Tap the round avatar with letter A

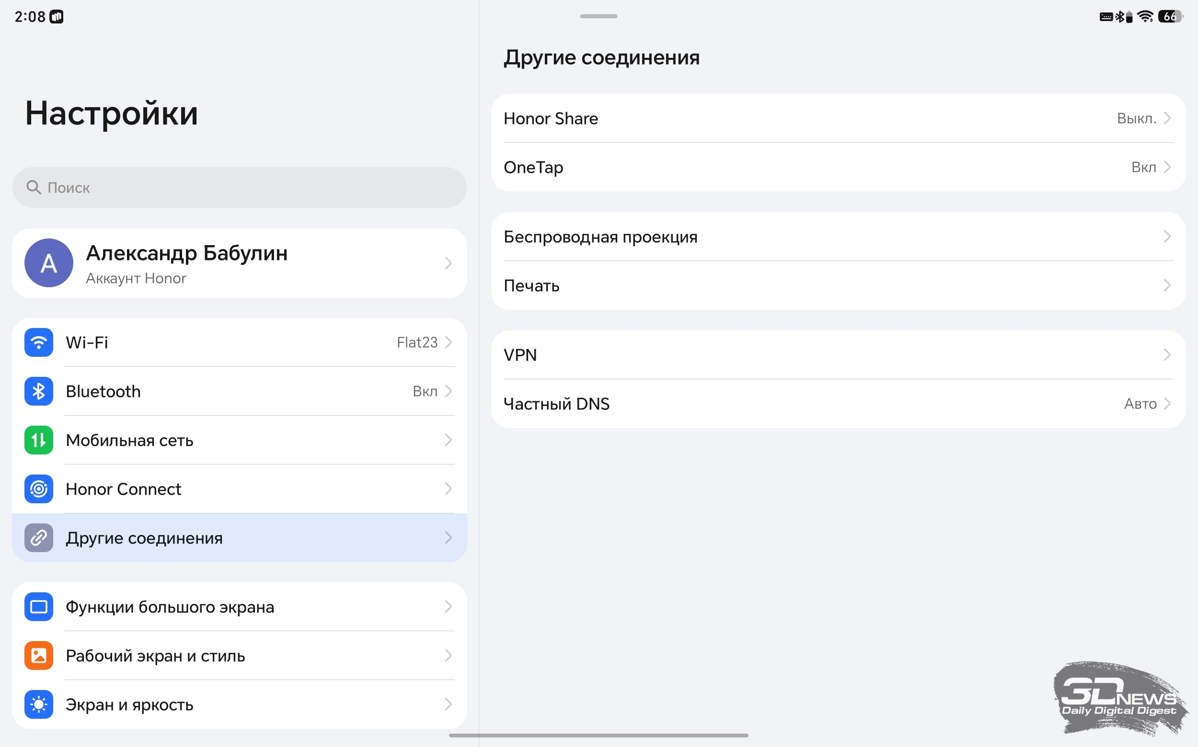click(48, 263)
